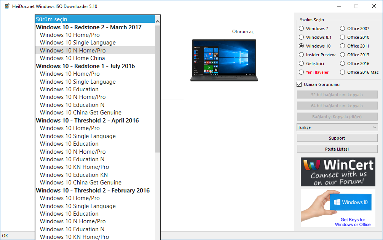
Task: Click the WinCert forum banner
Action: [x=338, y=172]
